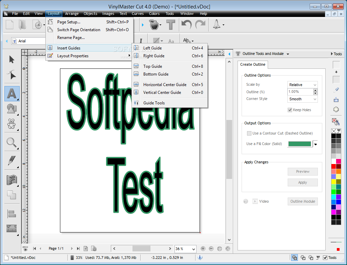
Task: Select Horizontal Center Guide entry
Action: click(x=169, y=85)
